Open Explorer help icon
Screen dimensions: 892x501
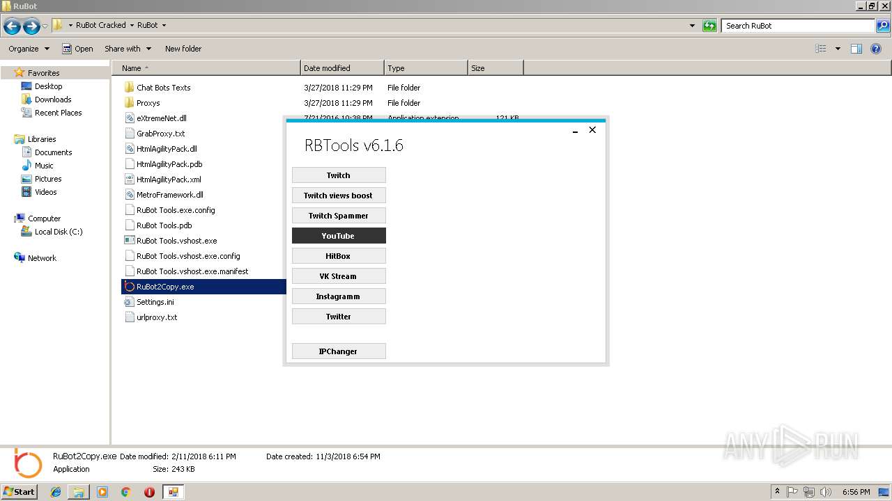877,49
